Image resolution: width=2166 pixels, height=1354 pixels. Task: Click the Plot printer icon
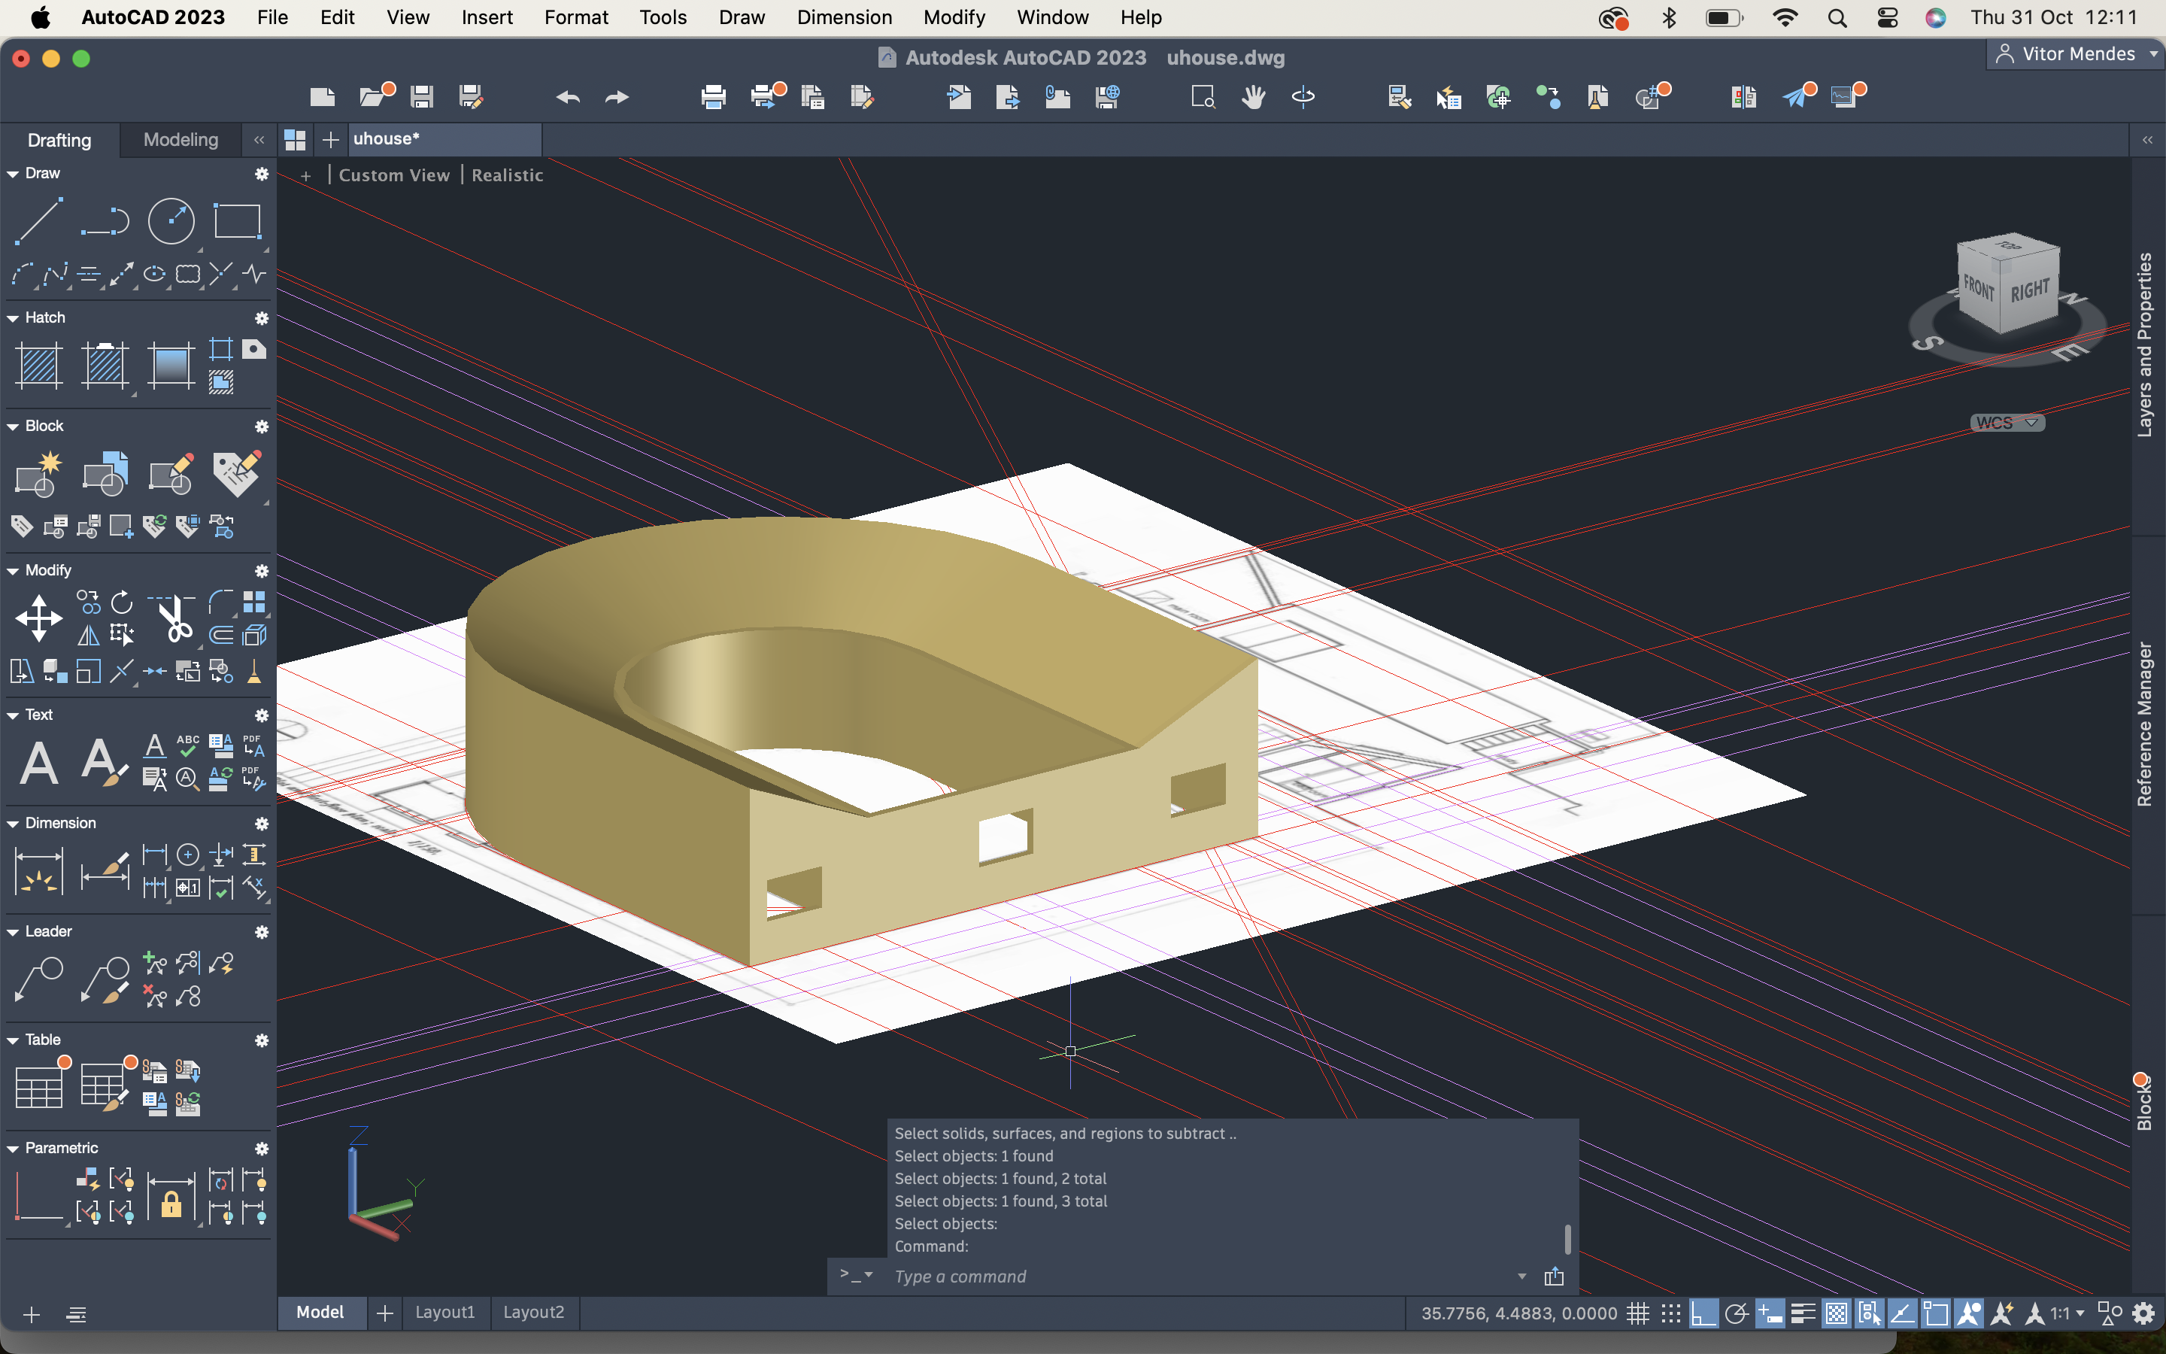(x=713, y=97)
